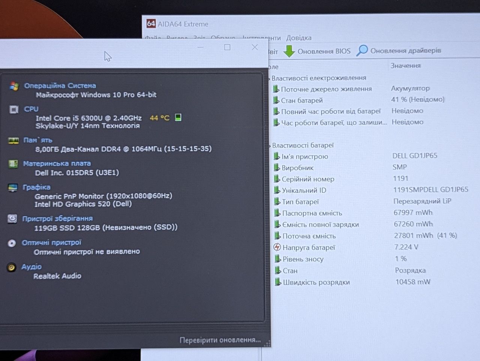Click the optical disc icon beside Оптичні пристрої
The image size is (480, 361).
pos(12,243)
